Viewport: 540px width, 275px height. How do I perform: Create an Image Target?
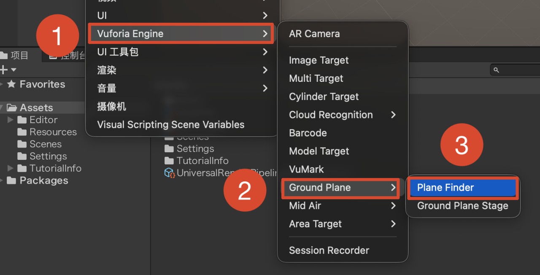pyautogui.click(x=319, y=60)
